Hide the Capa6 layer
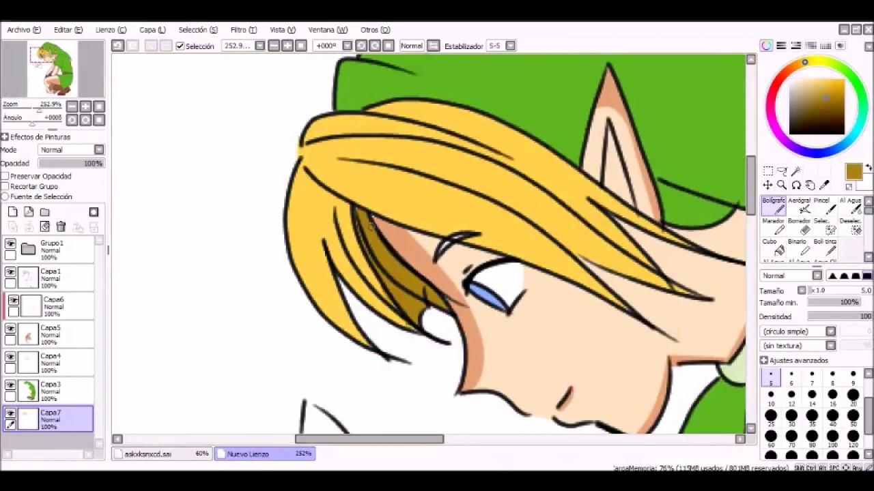The image size is (874, 491). pyautogui.click(x=13, y=300)
